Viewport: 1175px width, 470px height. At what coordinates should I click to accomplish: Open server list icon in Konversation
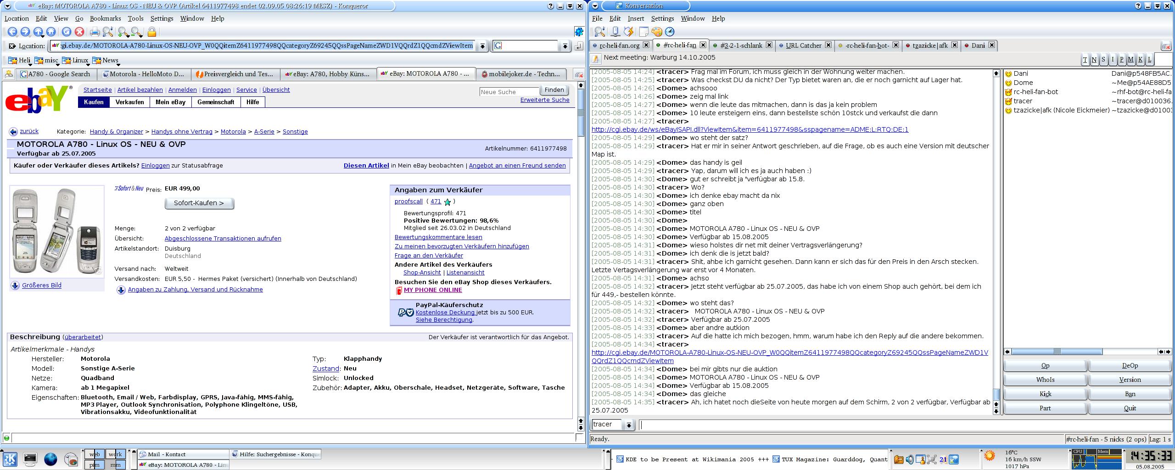click(x=615, y=32)
